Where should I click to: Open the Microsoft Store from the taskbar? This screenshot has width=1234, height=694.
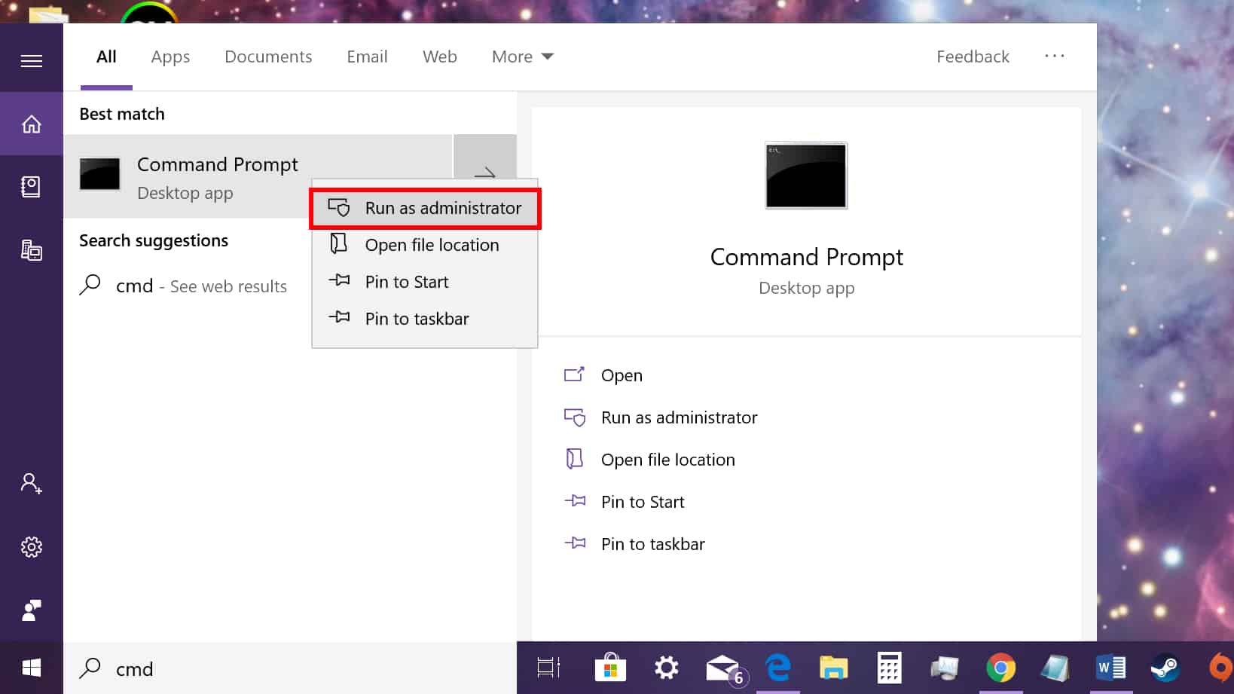610,668
